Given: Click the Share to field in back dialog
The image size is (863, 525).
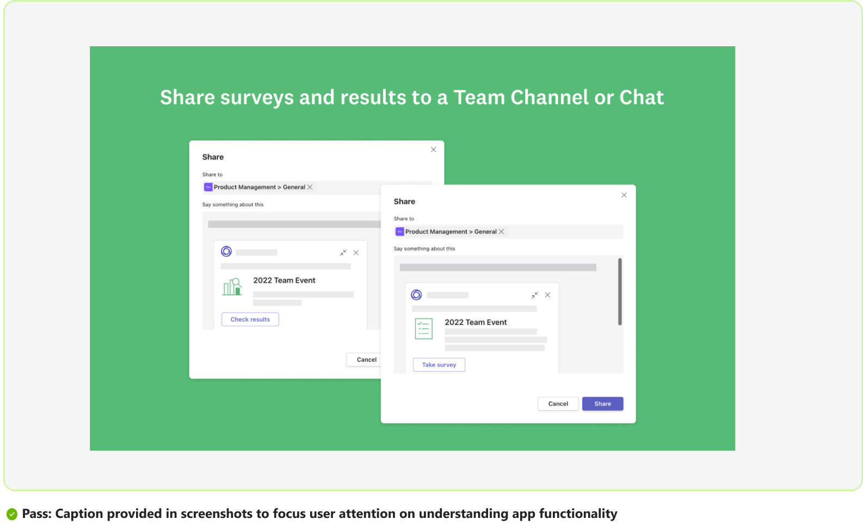Looking at the screenshot, I should coord(317,187).
